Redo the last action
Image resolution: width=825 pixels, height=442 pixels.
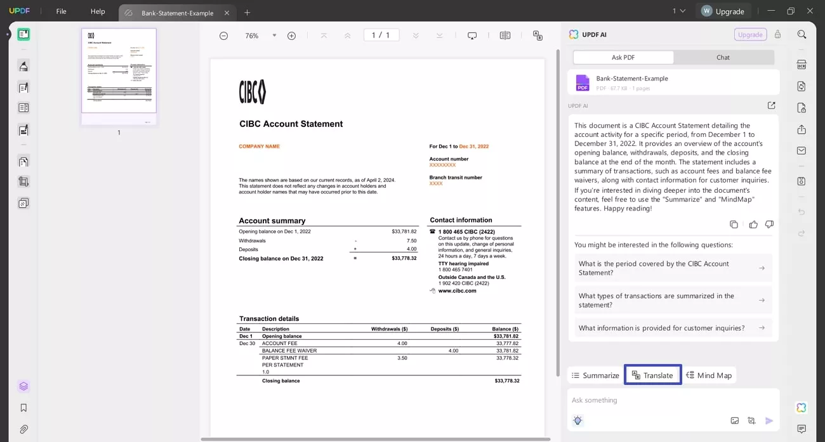(802, 233)
